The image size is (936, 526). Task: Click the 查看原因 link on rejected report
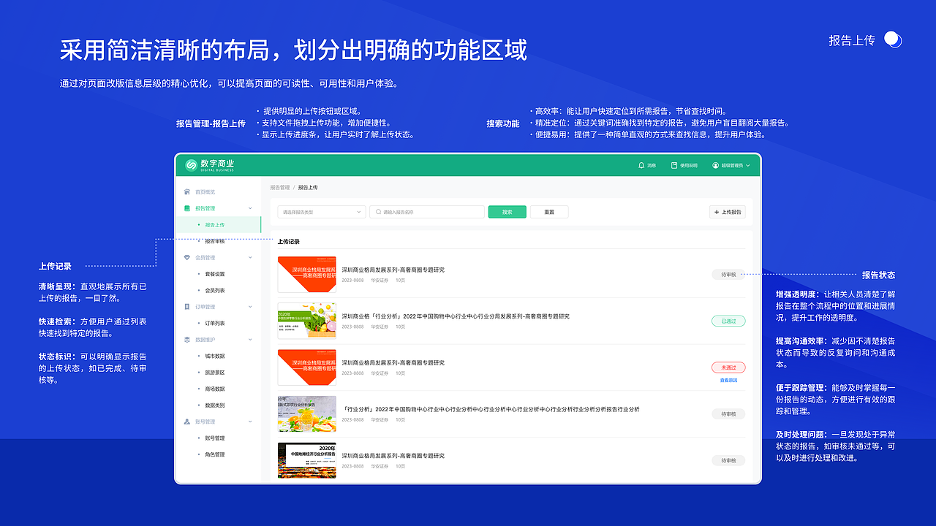coord(728,380)
